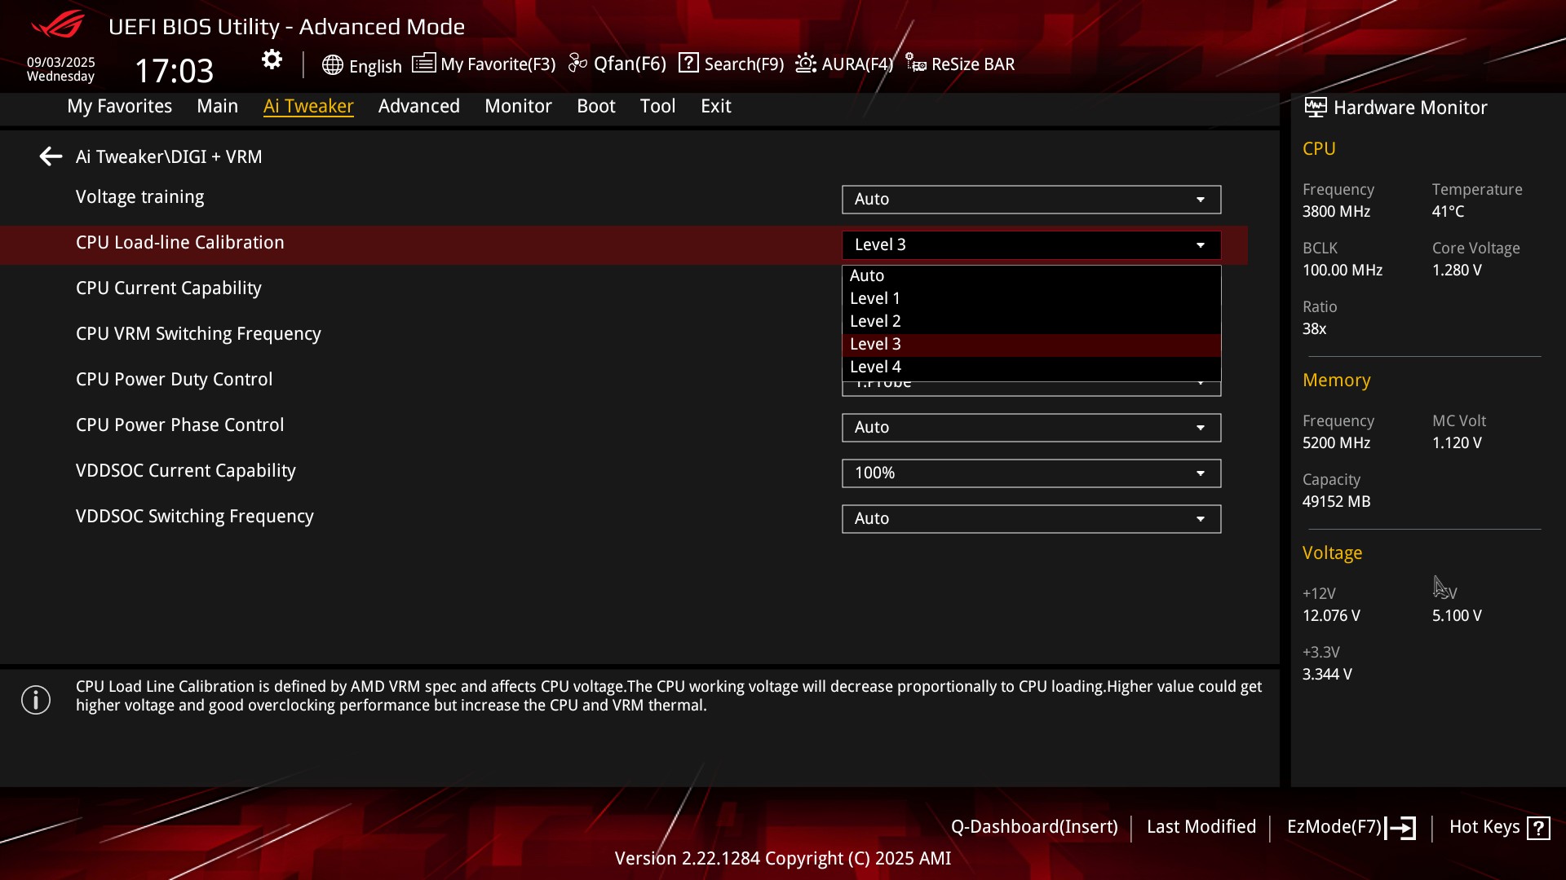Open the AURA(F4) lighting icon
1566x880 pixels.
pyautogui.click(x=806, y=64)
